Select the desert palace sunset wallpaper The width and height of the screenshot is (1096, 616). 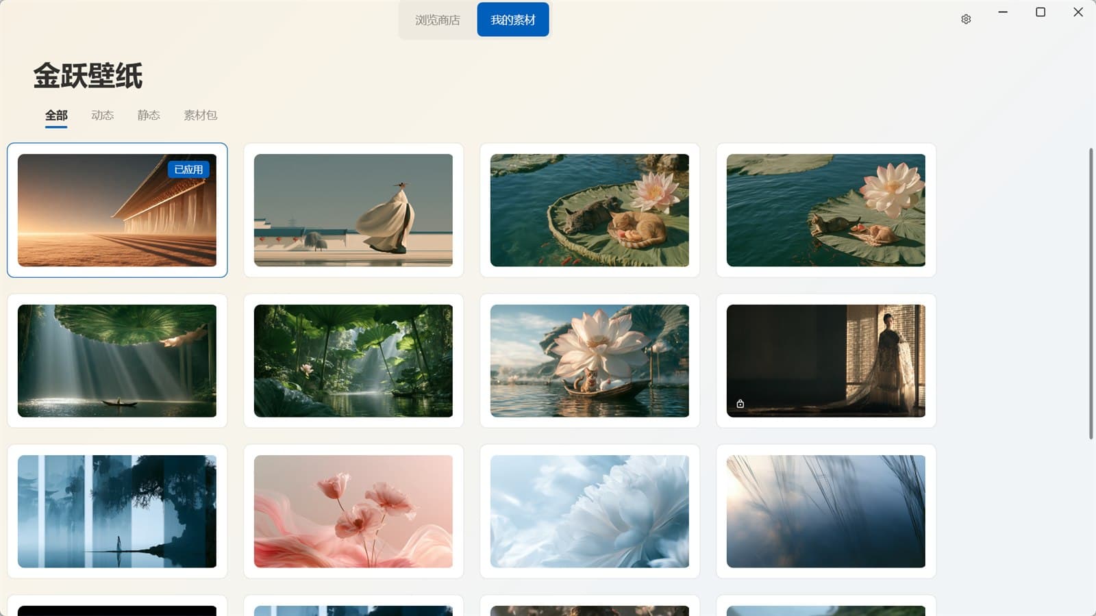(x=117, y=210)
